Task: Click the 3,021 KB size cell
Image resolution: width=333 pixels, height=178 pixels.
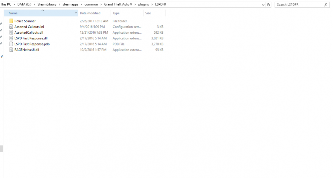Action: coord(157,38)
